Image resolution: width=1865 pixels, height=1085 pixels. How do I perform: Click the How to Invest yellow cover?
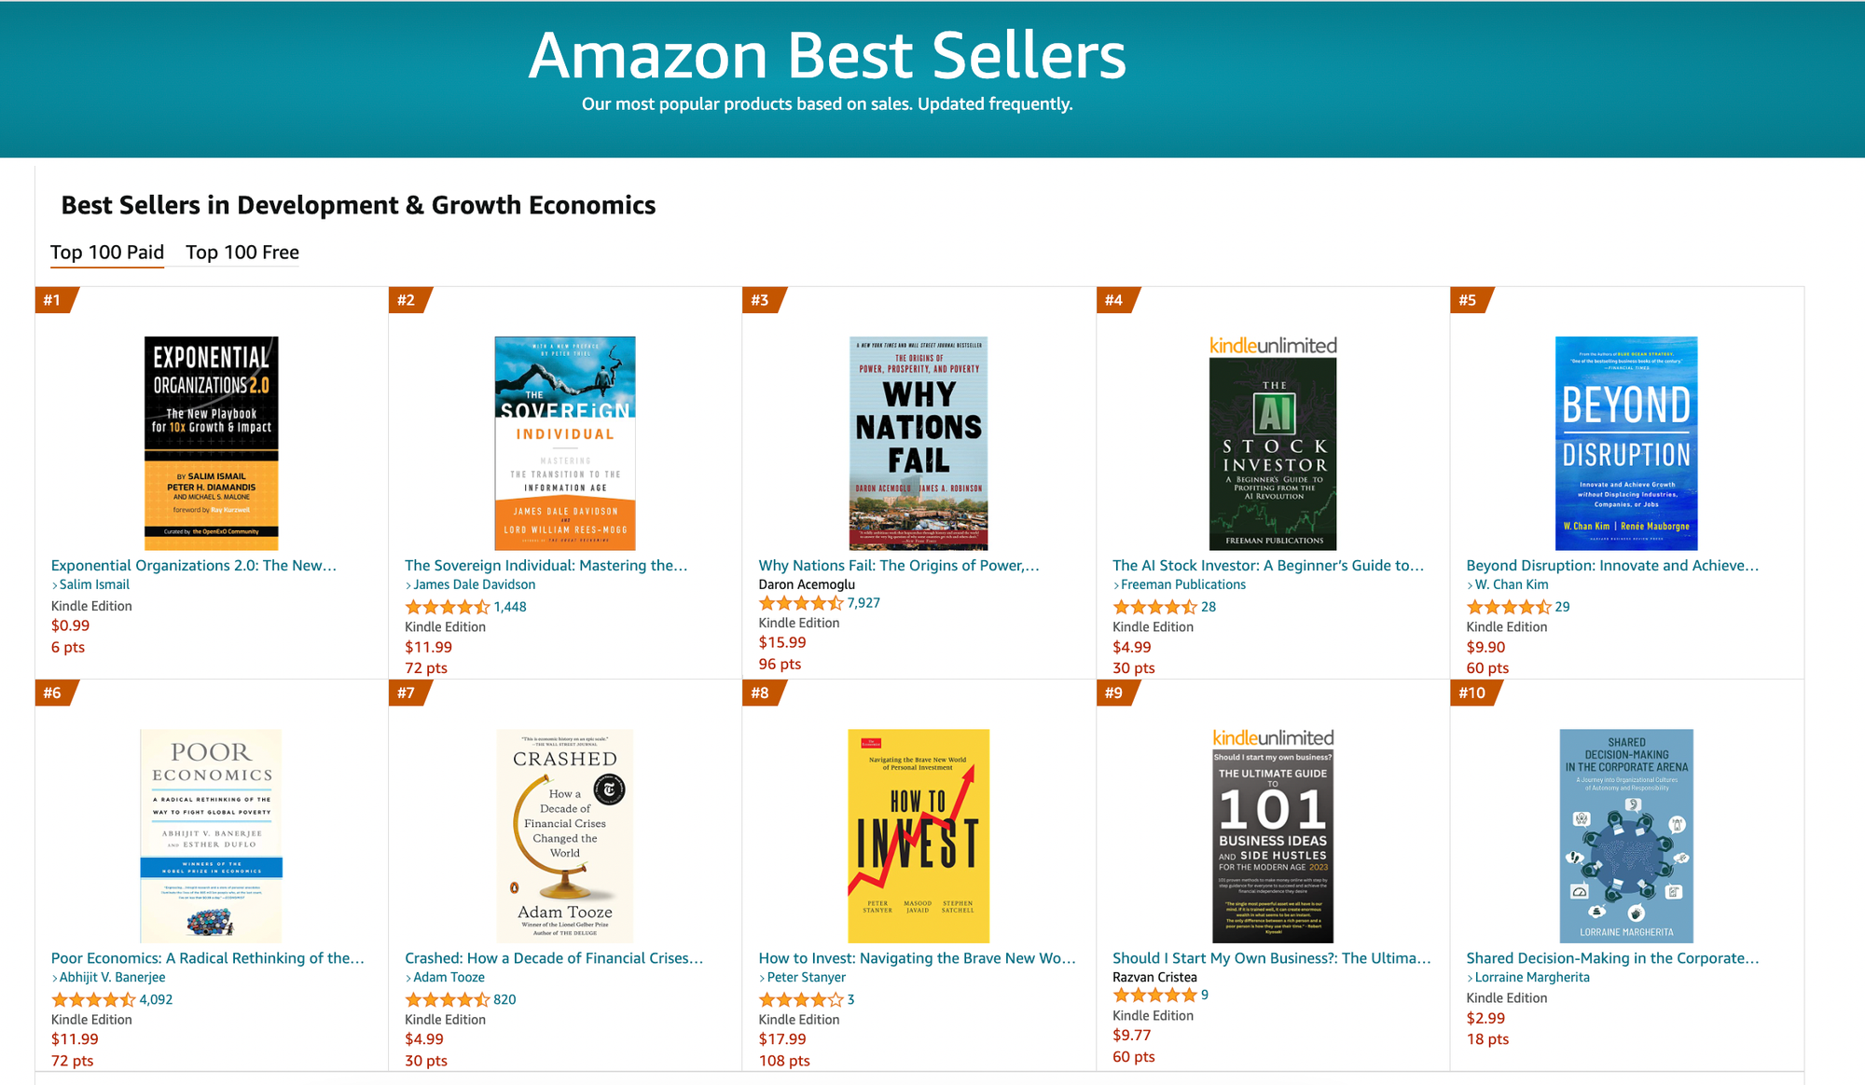(919, 836)
